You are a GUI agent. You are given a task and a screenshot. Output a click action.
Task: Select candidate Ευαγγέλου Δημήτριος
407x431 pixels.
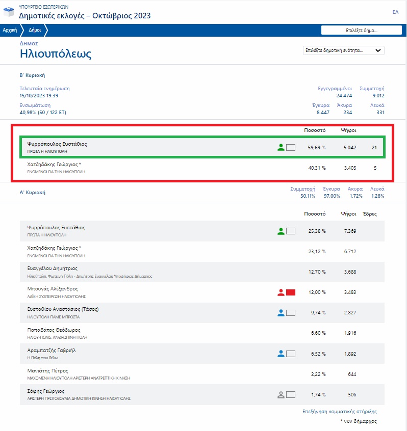53,268
